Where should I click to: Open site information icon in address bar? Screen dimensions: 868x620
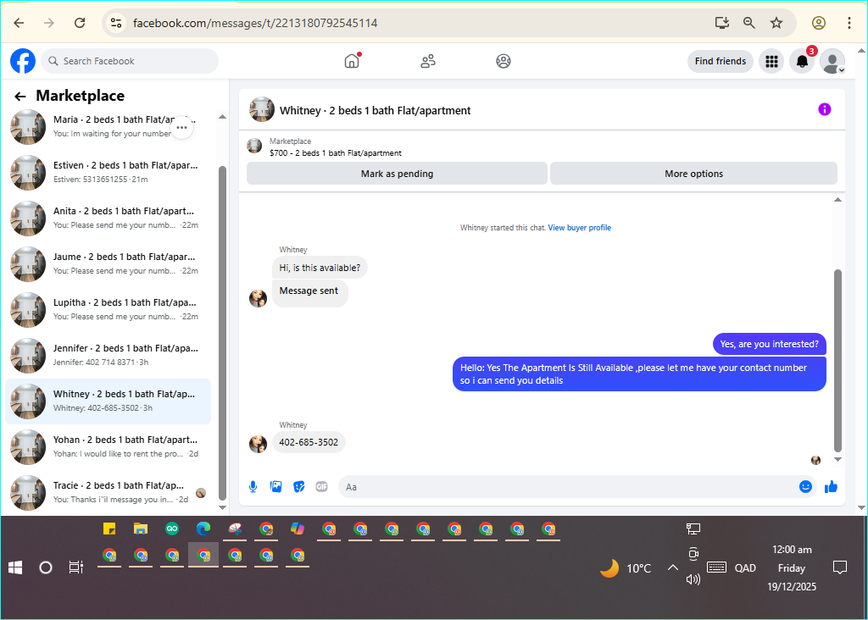pyautogui.click(x=116, y=23)
